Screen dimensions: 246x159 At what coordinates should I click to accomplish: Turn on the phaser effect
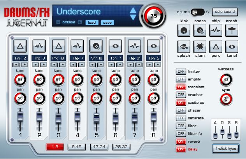[x=181, y=110]
